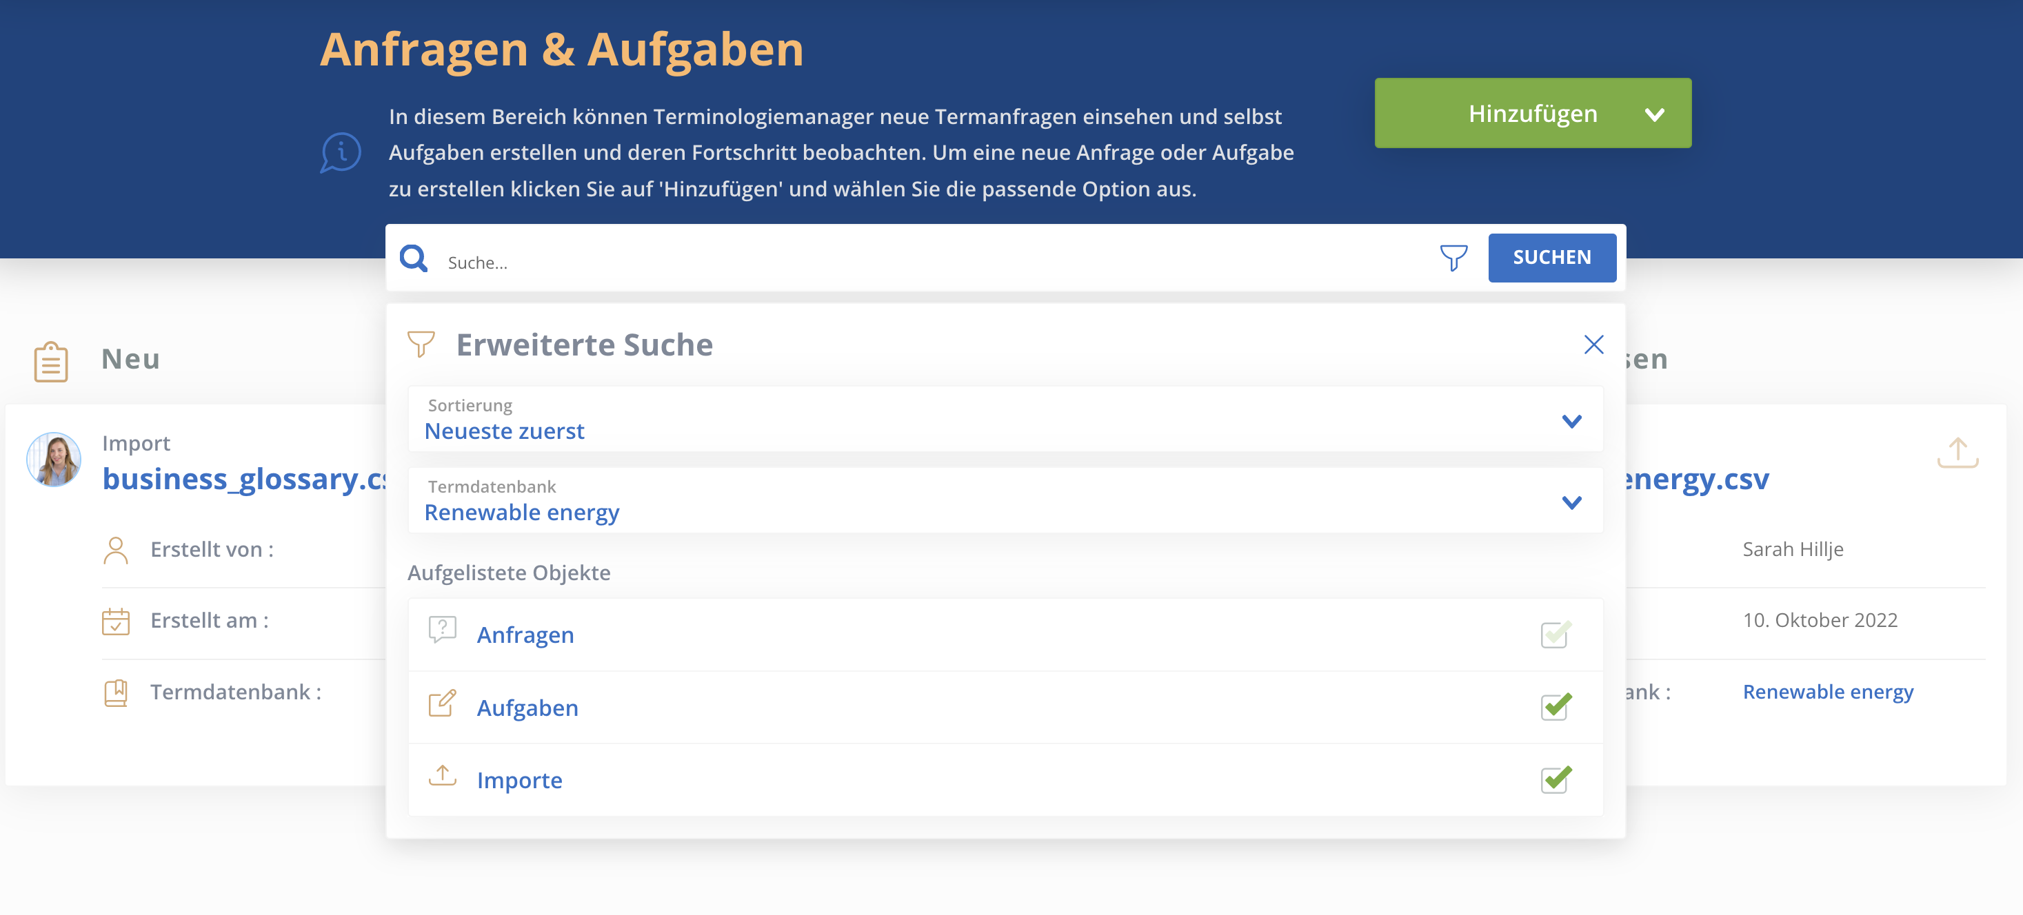This screenshot has height=915, width=2023.
Task: Uncheck the Aufgaben checkbox
Action: [1555, 706]
